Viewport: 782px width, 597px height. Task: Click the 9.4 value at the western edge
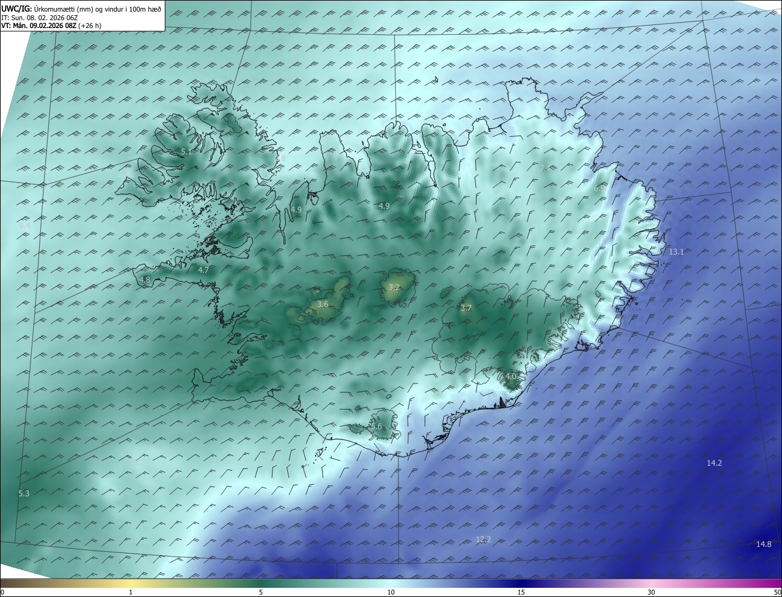[24, 226]
